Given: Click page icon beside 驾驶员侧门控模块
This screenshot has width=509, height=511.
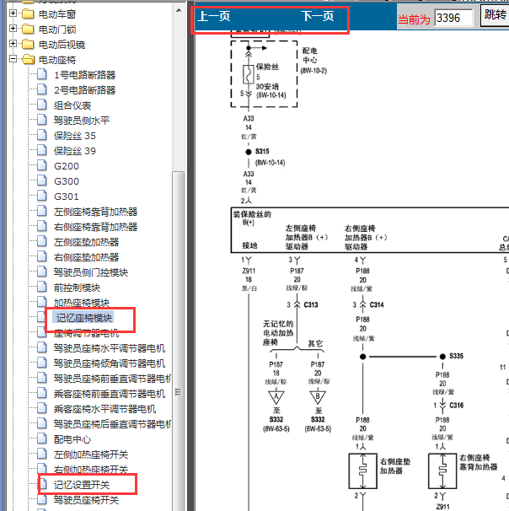Looking at the screenshot, I should click(41, 272).
